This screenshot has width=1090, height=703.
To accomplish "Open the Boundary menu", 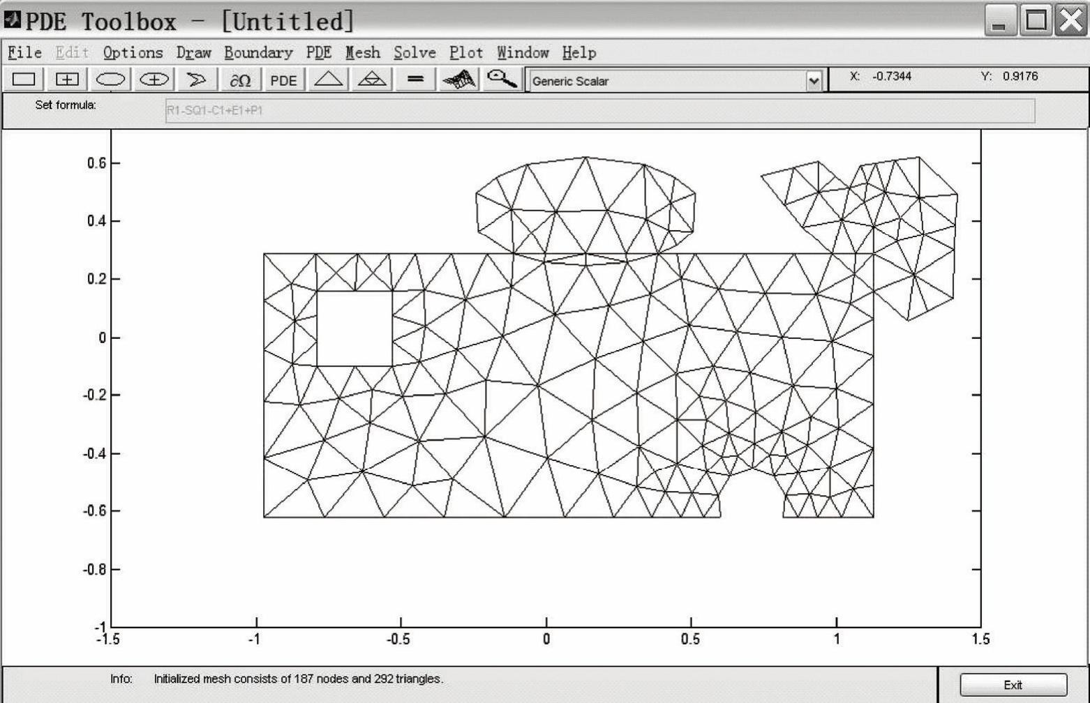I will click(258, 53).
